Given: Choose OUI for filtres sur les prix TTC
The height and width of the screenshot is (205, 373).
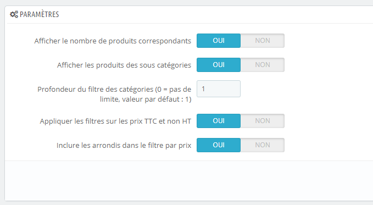Looking at the screenshot, I should pyautogui.click(x=219, y=121).
